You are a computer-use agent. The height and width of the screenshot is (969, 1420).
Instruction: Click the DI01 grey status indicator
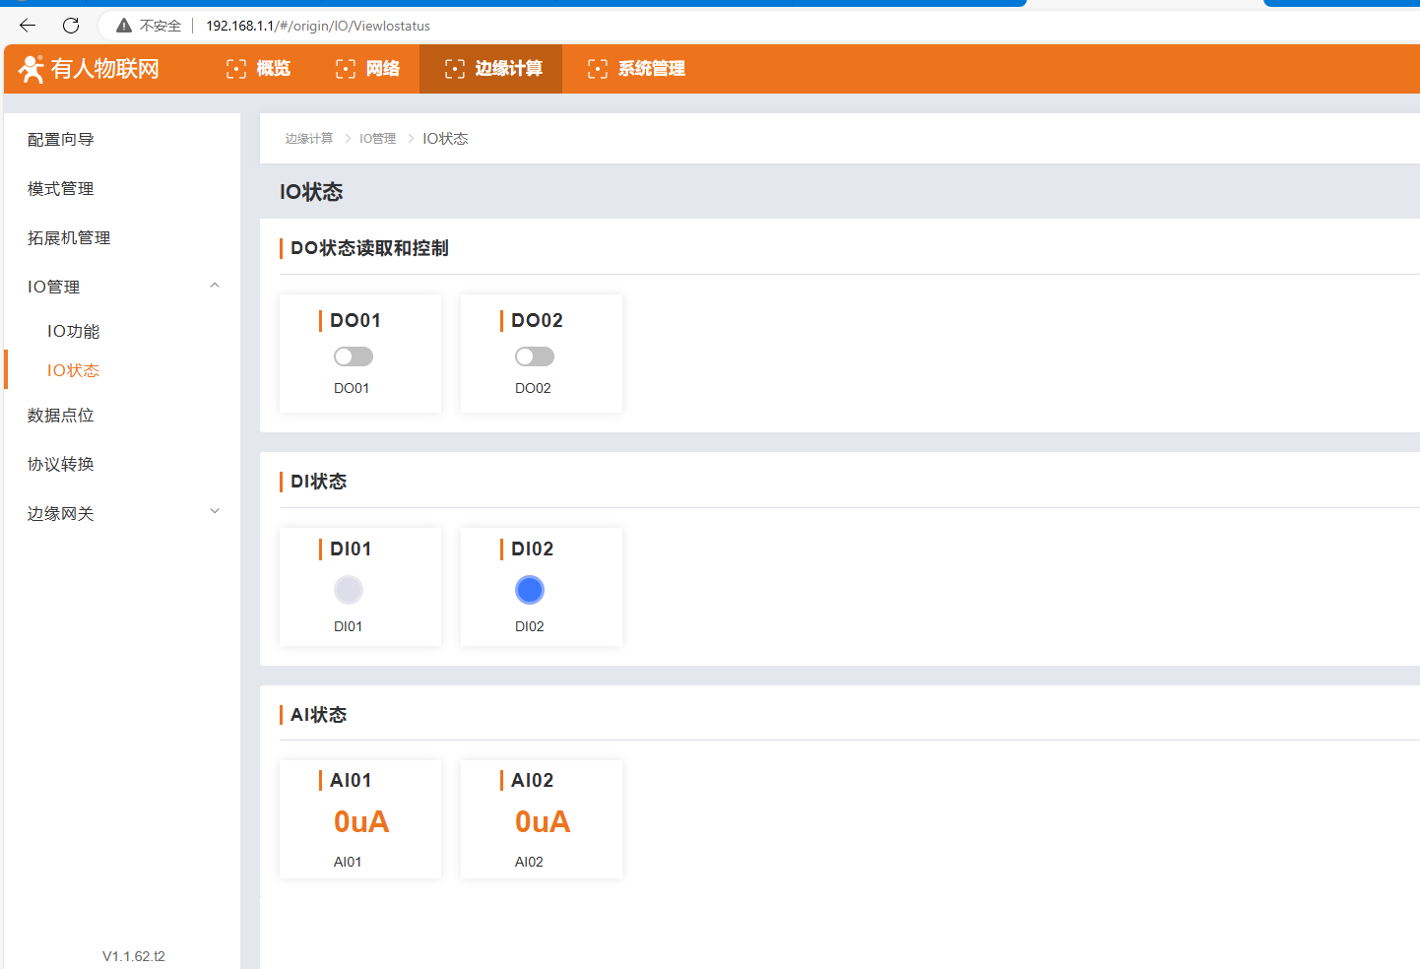[349, 590]
